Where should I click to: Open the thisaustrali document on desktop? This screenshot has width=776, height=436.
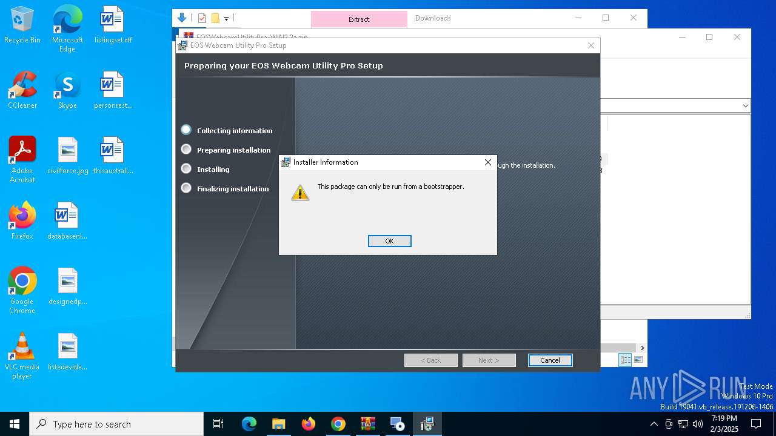coord(113,156)
